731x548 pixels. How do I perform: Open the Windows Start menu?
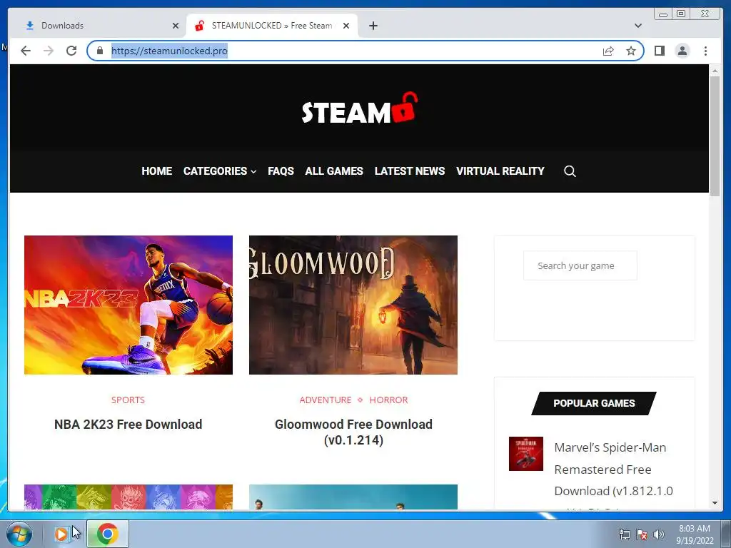pos(19,534)
